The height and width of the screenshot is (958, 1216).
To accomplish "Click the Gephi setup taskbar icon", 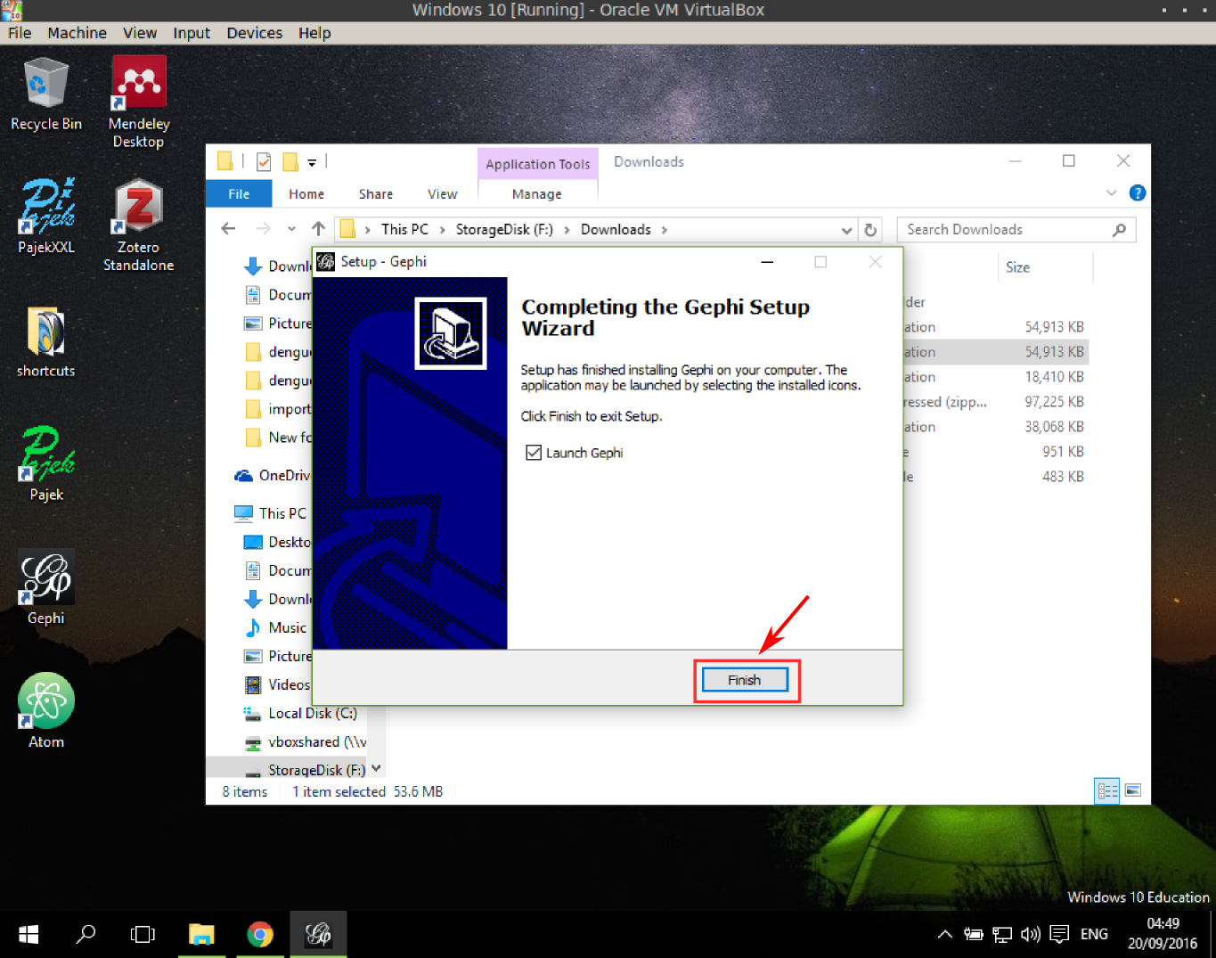I will (318, 934).
